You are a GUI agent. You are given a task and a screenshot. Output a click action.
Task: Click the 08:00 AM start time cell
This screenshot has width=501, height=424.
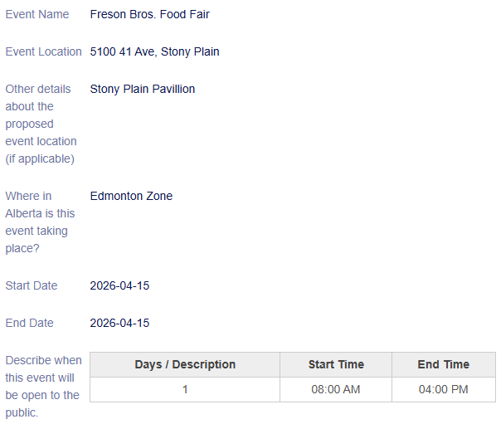(x=336, y=389)
